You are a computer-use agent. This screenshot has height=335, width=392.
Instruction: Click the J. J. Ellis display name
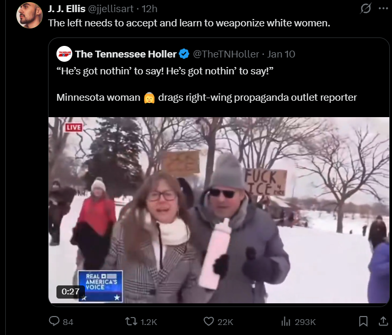[x=66, y=9]
